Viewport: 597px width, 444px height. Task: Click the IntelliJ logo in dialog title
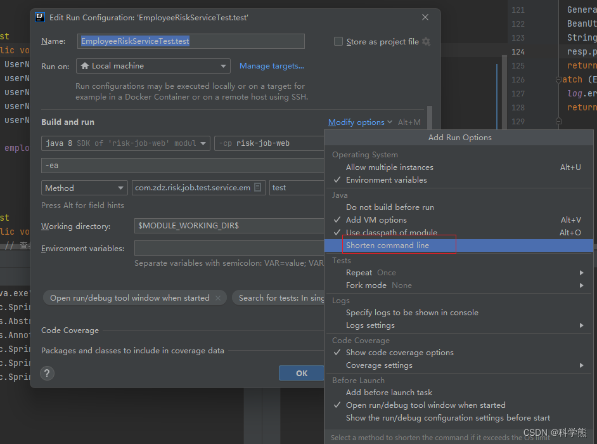[40, 17]
